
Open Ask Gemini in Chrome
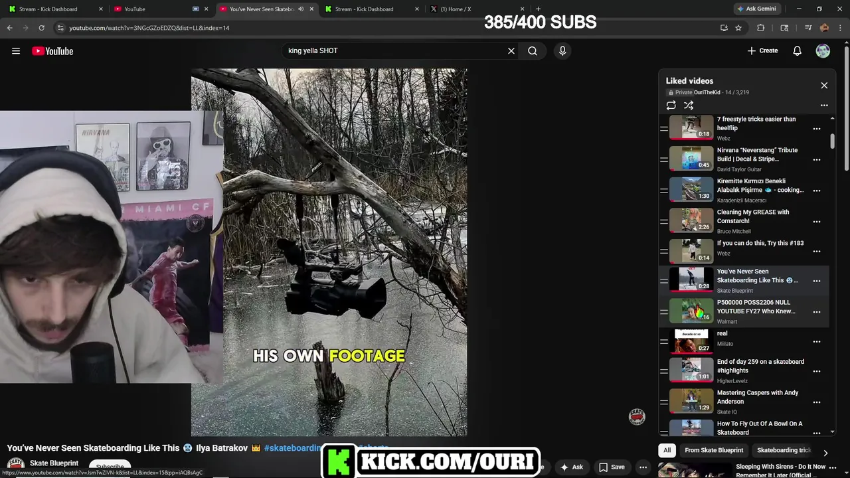756,9
